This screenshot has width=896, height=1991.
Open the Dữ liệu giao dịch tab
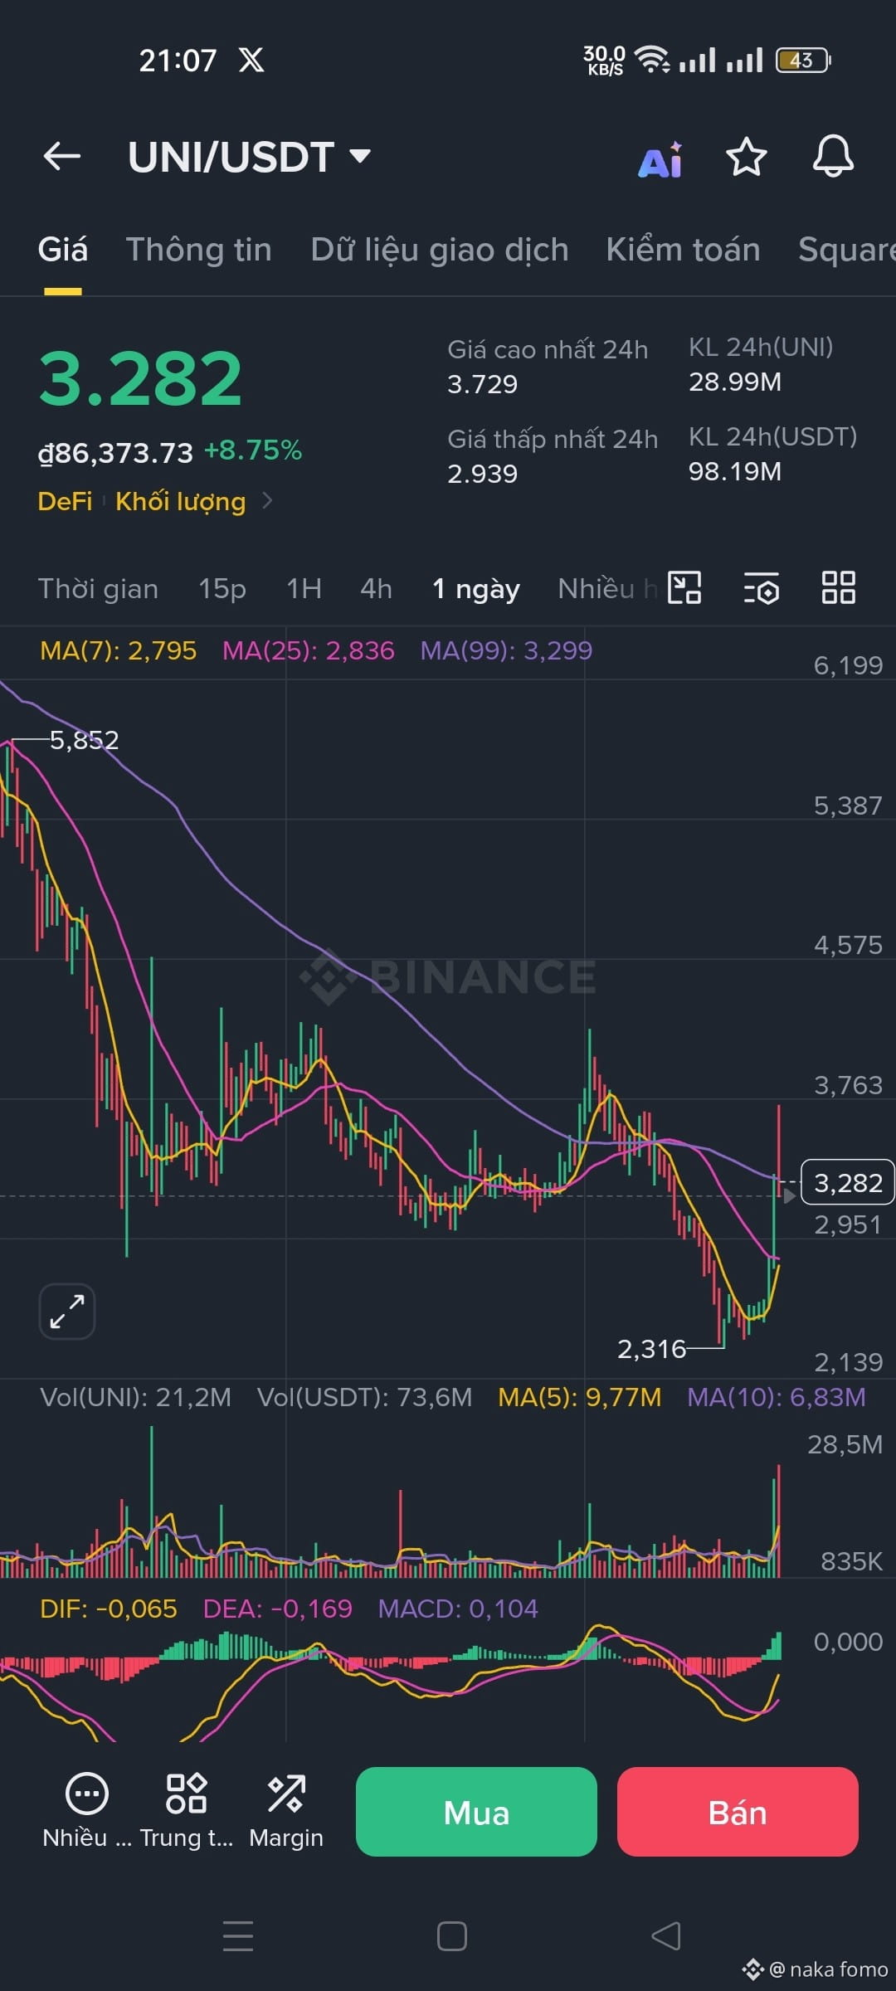pos(440,250)
